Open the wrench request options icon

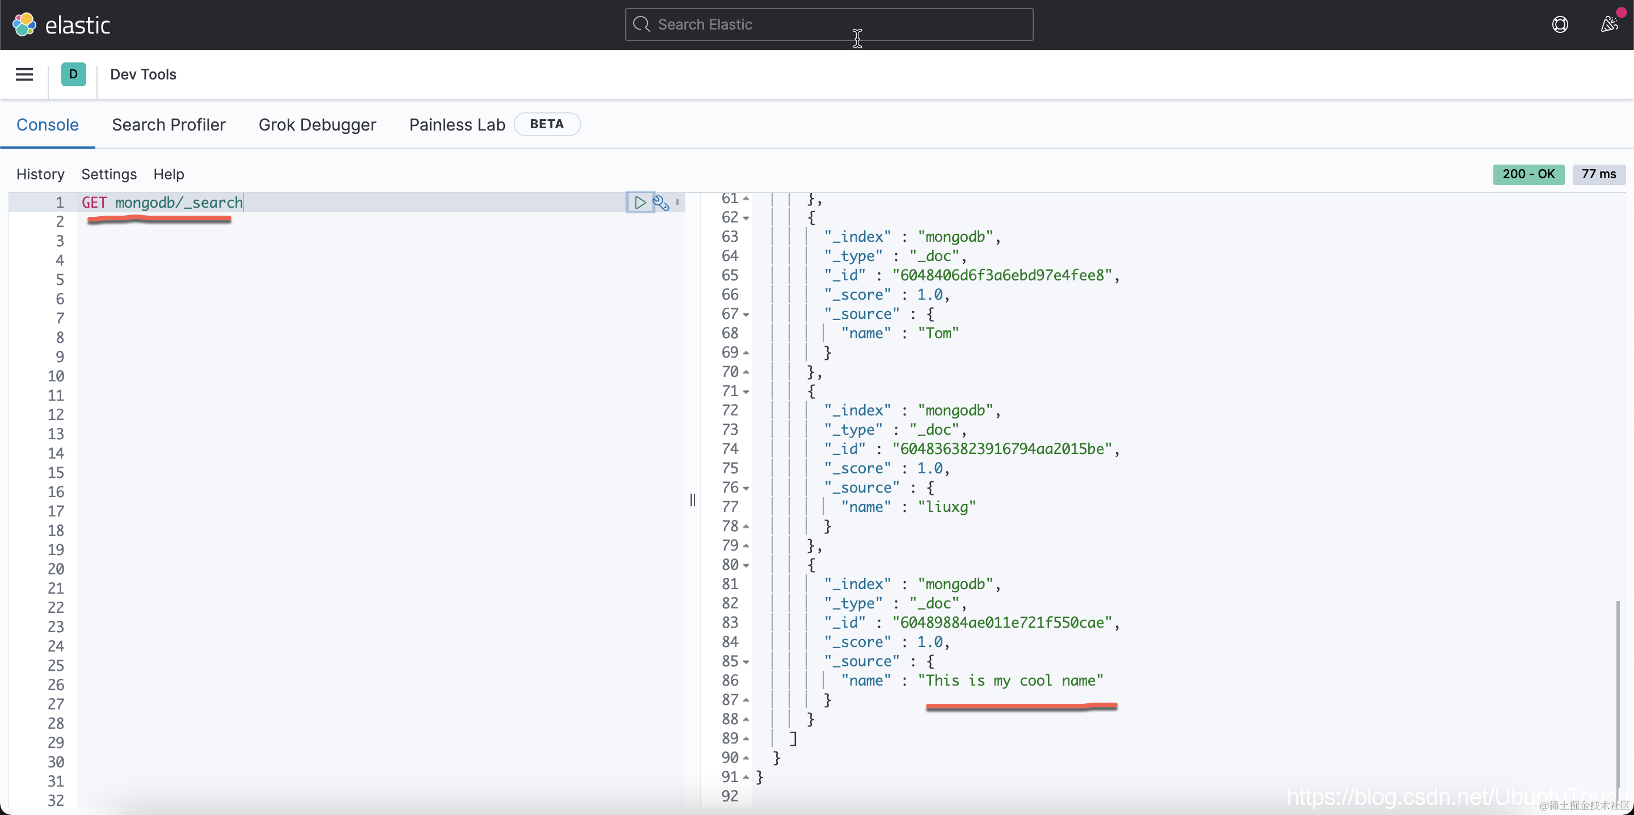click(x=660, y=203)
